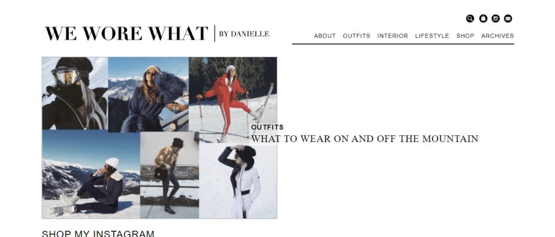Image resolution: width=555 pixels, height=237 pixels.
Task: Open the search magnifier icon
Action: click(x=470, y=19)
